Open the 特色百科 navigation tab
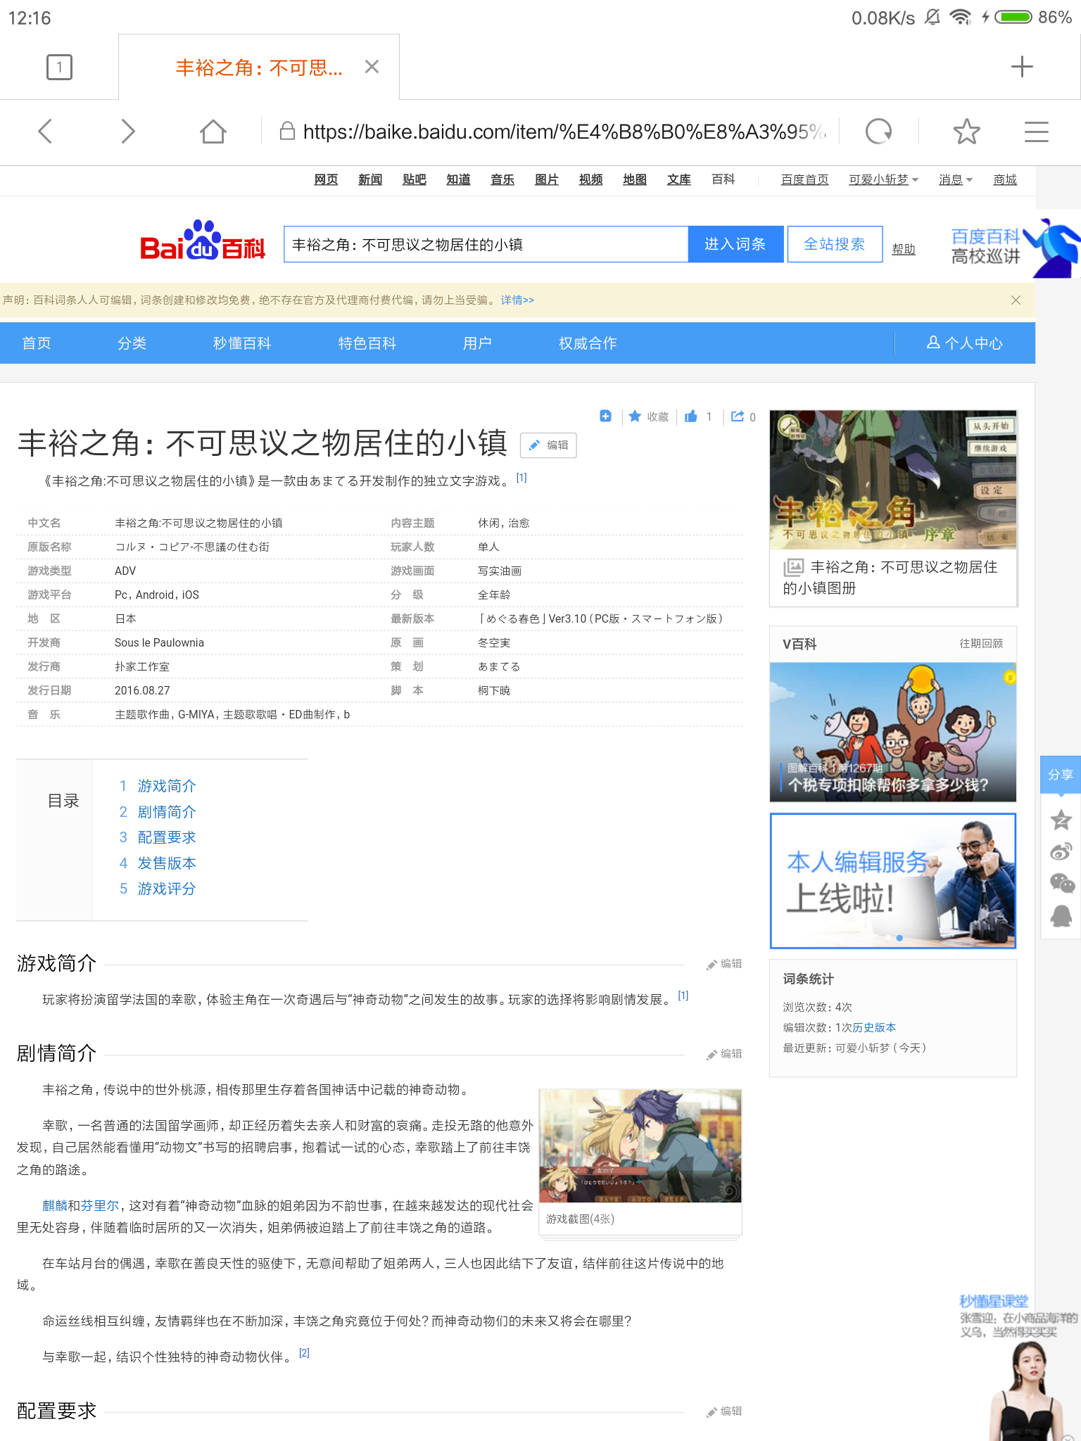The width and height of the screenshot is (1081, 1441). [x=367, y=343]
